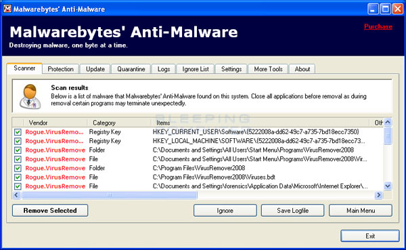Uncheck the HKEY_CURRENT_USER registry key row
406x250 pixels.
(x=18, y=132)
